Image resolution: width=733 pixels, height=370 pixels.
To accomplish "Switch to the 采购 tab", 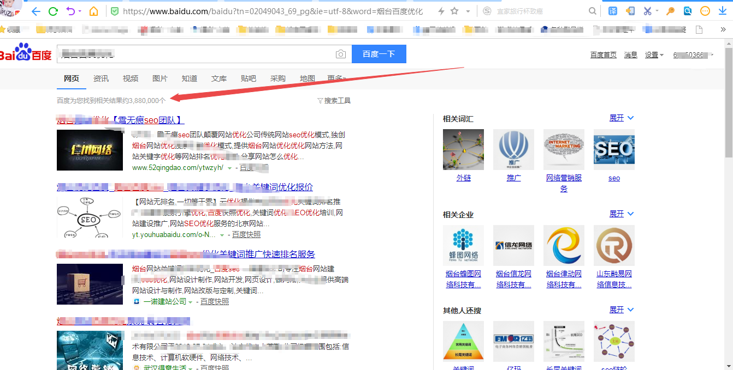I will pyautogui.click(x=278, y=78).
